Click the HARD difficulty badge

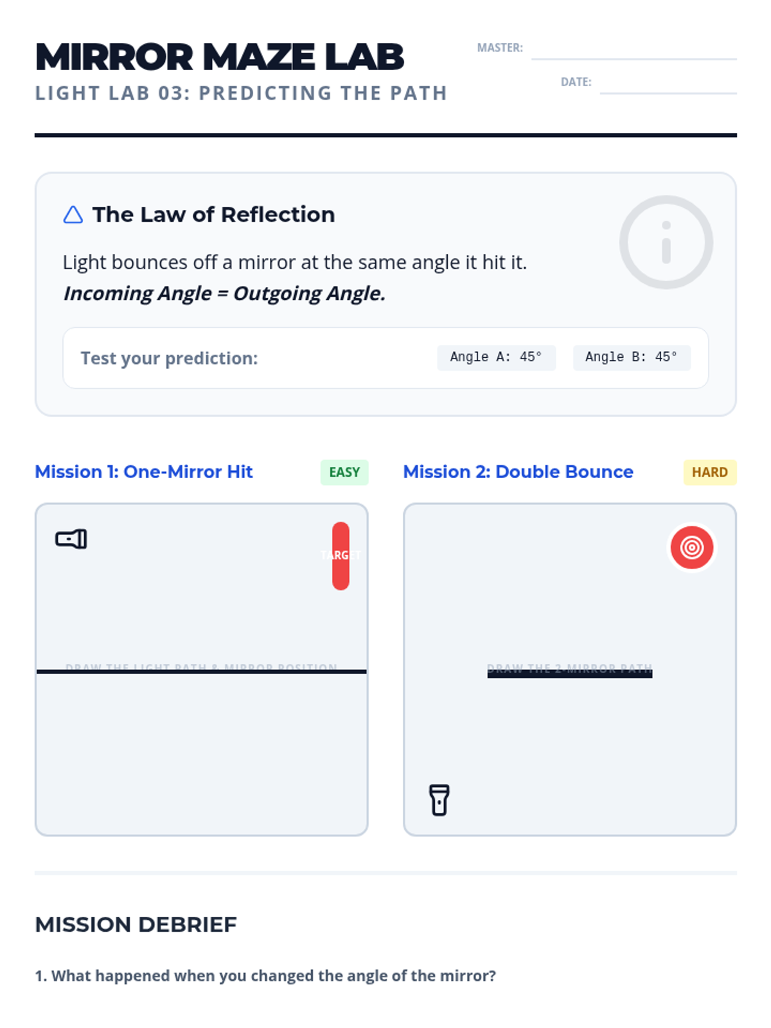[709, 472]
